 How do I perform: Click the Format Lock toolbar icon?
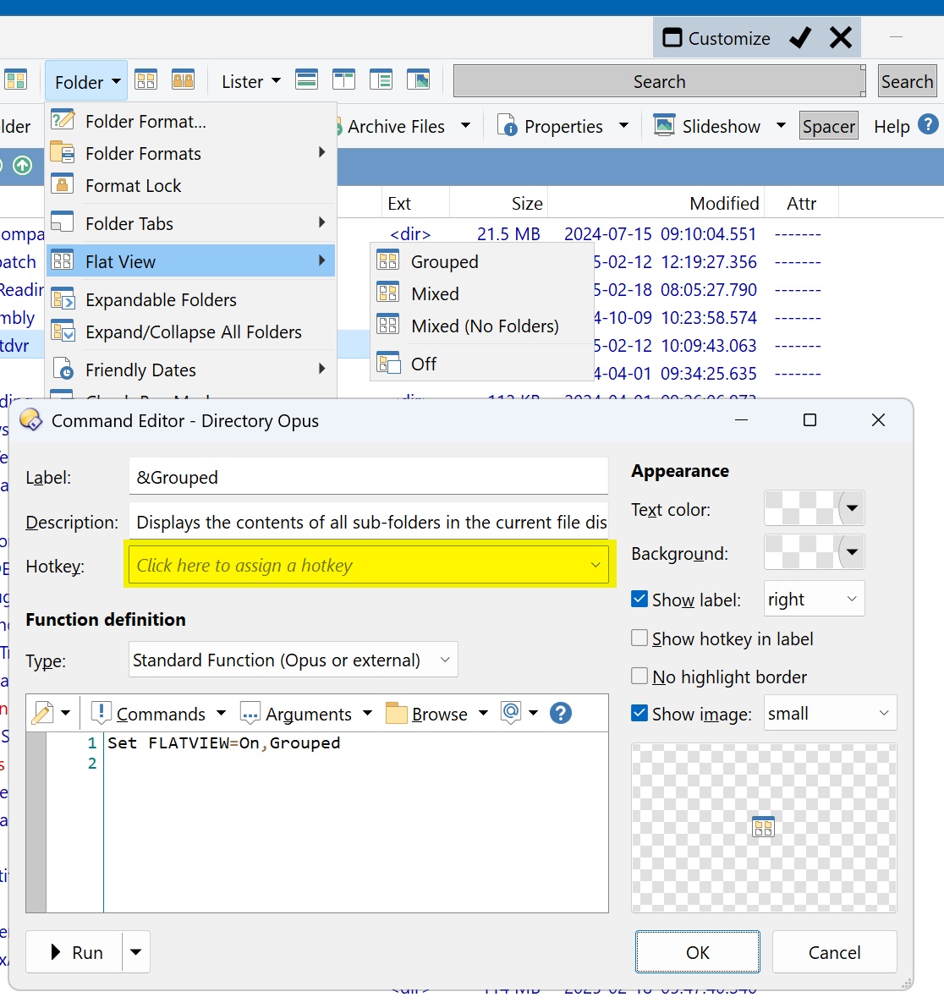click(x=184, y=80)
